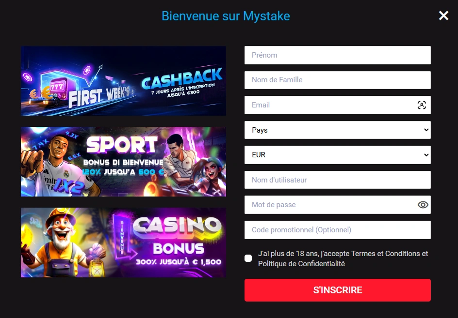Open the Casino Bonus 300% banner
This screenshot has width=458, height=318.
coord(123,242)
